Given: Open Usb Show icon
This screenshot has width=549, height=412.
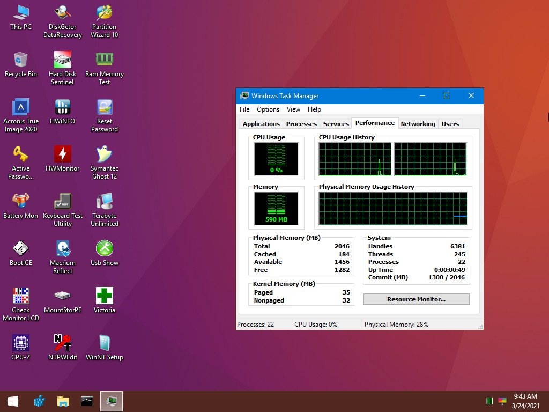Looking at the screenshot, I should tap(105, 254).
